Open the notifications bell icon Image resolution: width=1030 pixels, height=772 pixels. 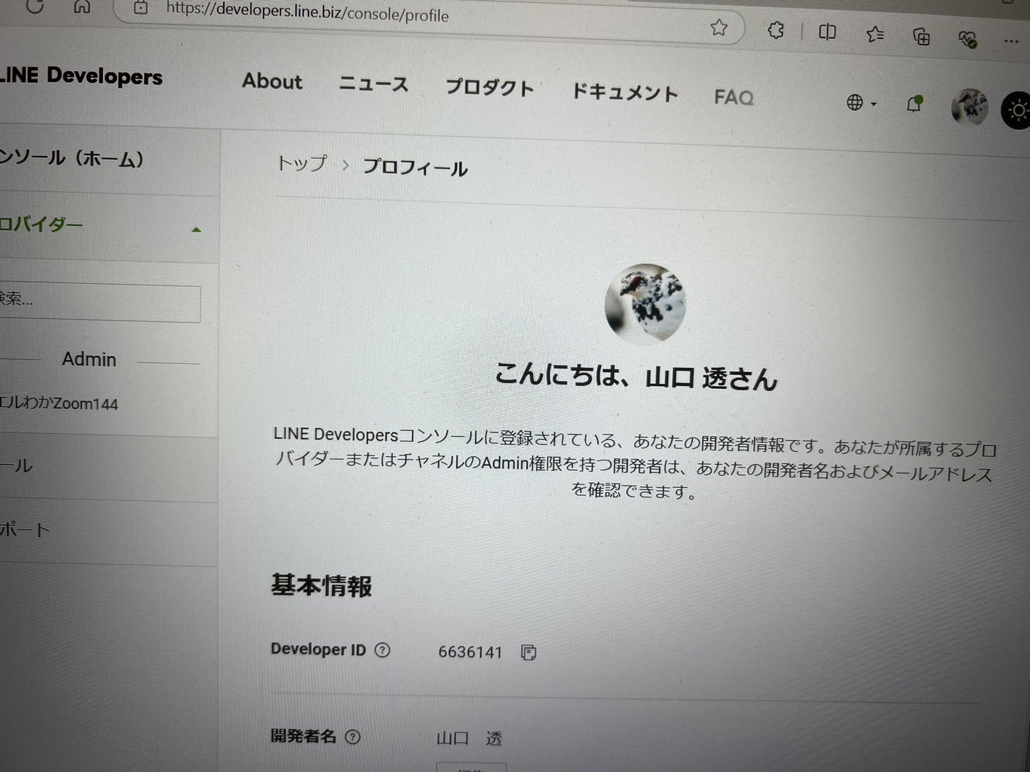(x=914, y=105)
